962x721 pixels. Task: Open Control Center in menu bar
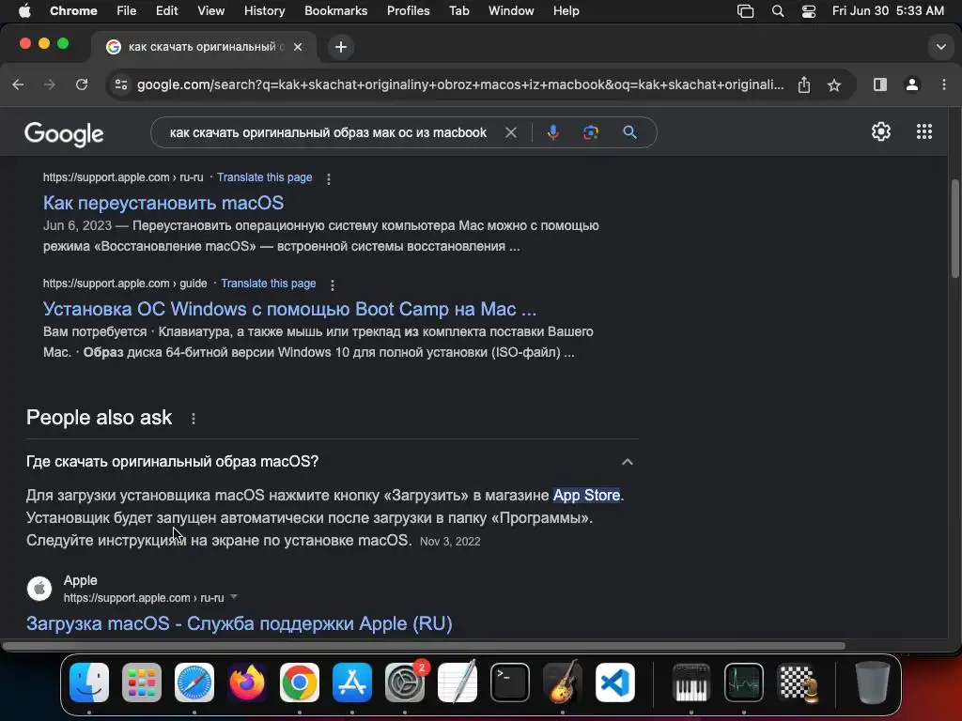809,11
